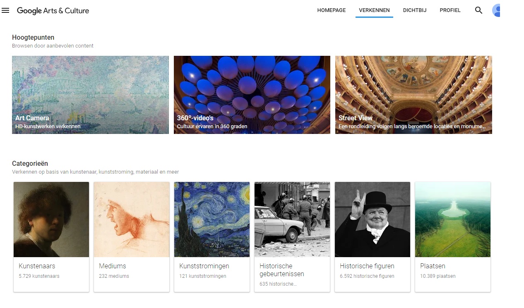524x308 pixels.
Task: Open the user account avatar
Action: [x=496, y=10]
